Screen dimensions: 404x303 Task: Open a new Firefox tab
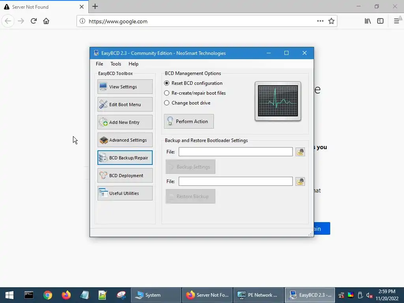(x=95, y=6)
